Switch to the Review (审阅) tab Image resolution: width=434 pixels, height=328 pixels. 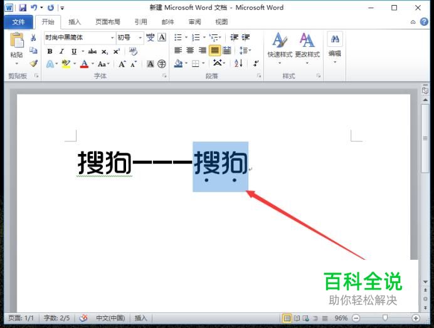[194, 22]
